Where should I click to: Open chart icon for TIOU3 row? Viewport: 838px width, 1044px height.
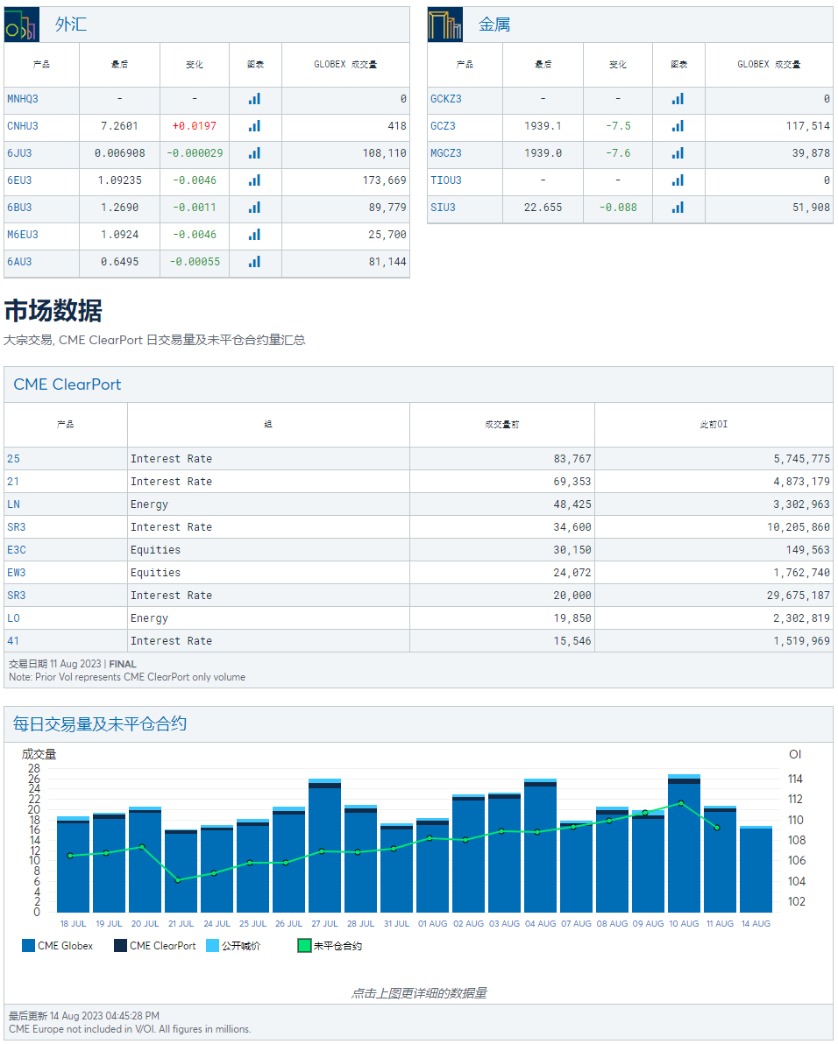point(678,180)
